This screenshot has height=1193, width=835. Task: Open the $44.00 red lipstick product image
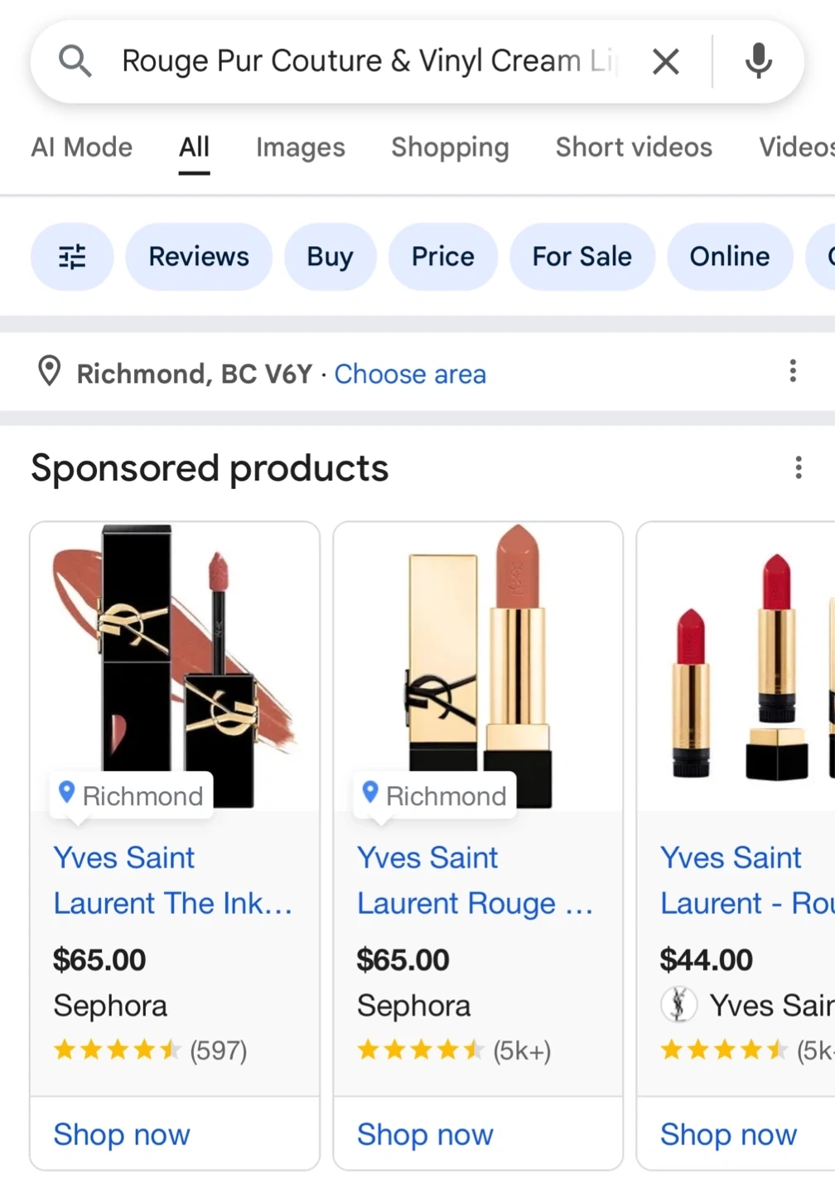[737, 667]
